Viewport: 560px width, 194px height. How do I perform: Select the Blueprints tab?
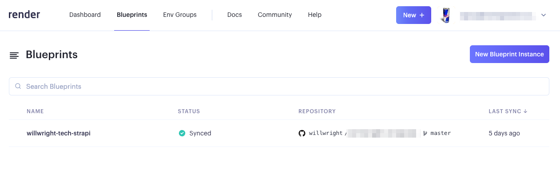point(132,15)
